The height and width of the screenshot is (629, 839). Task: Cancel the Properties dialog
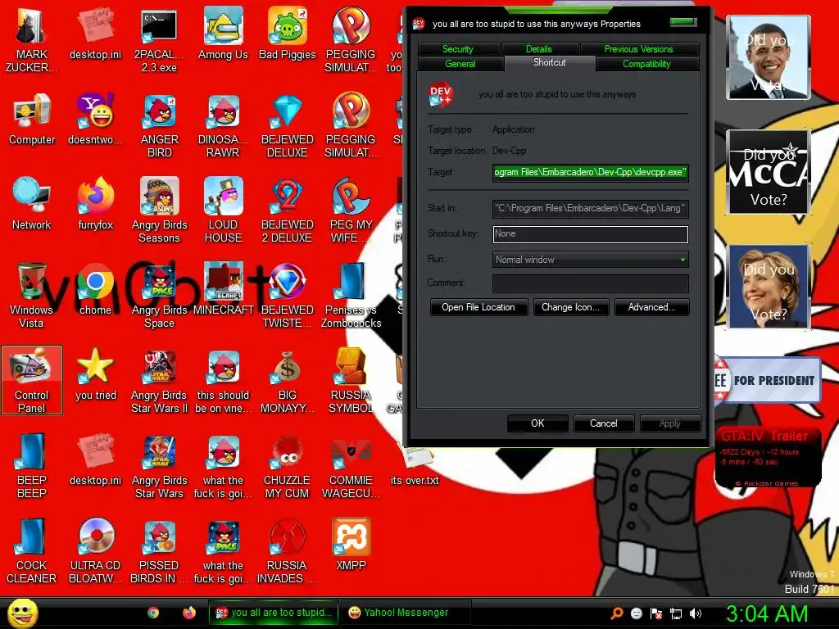604,423
